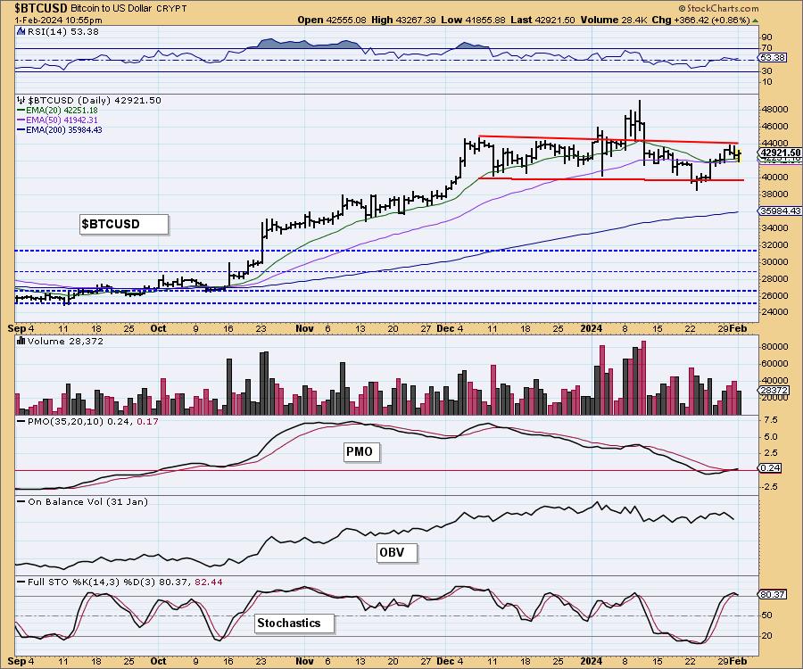
Task: Click the 53.38 RSI value tag on the right axis
Action: (774, 57)
